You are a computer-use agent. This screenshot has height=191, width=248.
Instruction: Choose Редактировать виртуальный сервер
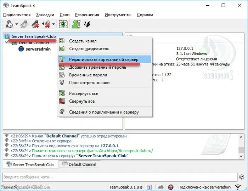[x=105, y=59]
